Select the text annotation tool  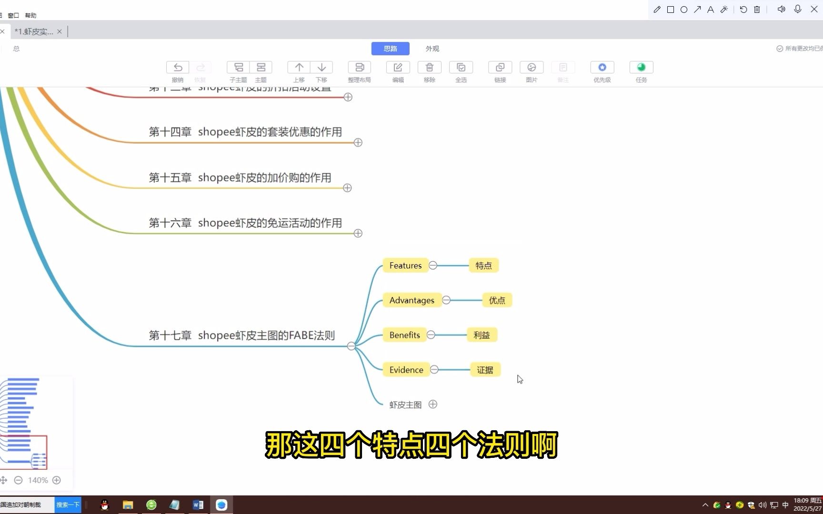pos(711,10)
